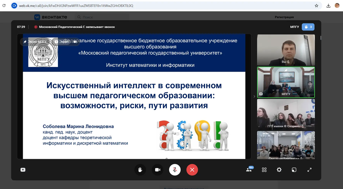343x189 pixels.
Task: Enter fullscreen mode
Action: [x=310, y=170]
